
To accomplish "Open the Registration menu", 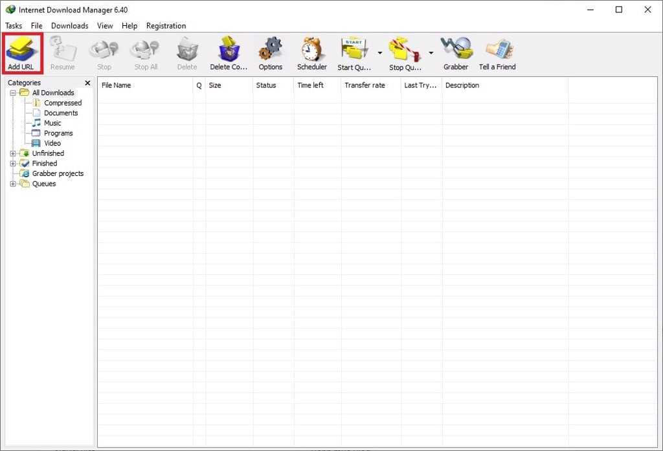I will (x=166, y=26).
